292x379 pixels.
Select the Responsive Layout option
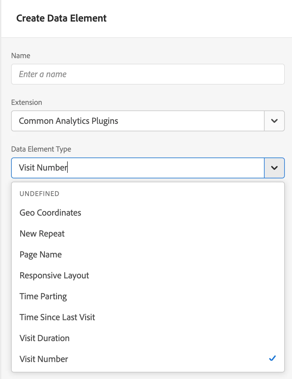pyautogui.click(x=54, y=275)
